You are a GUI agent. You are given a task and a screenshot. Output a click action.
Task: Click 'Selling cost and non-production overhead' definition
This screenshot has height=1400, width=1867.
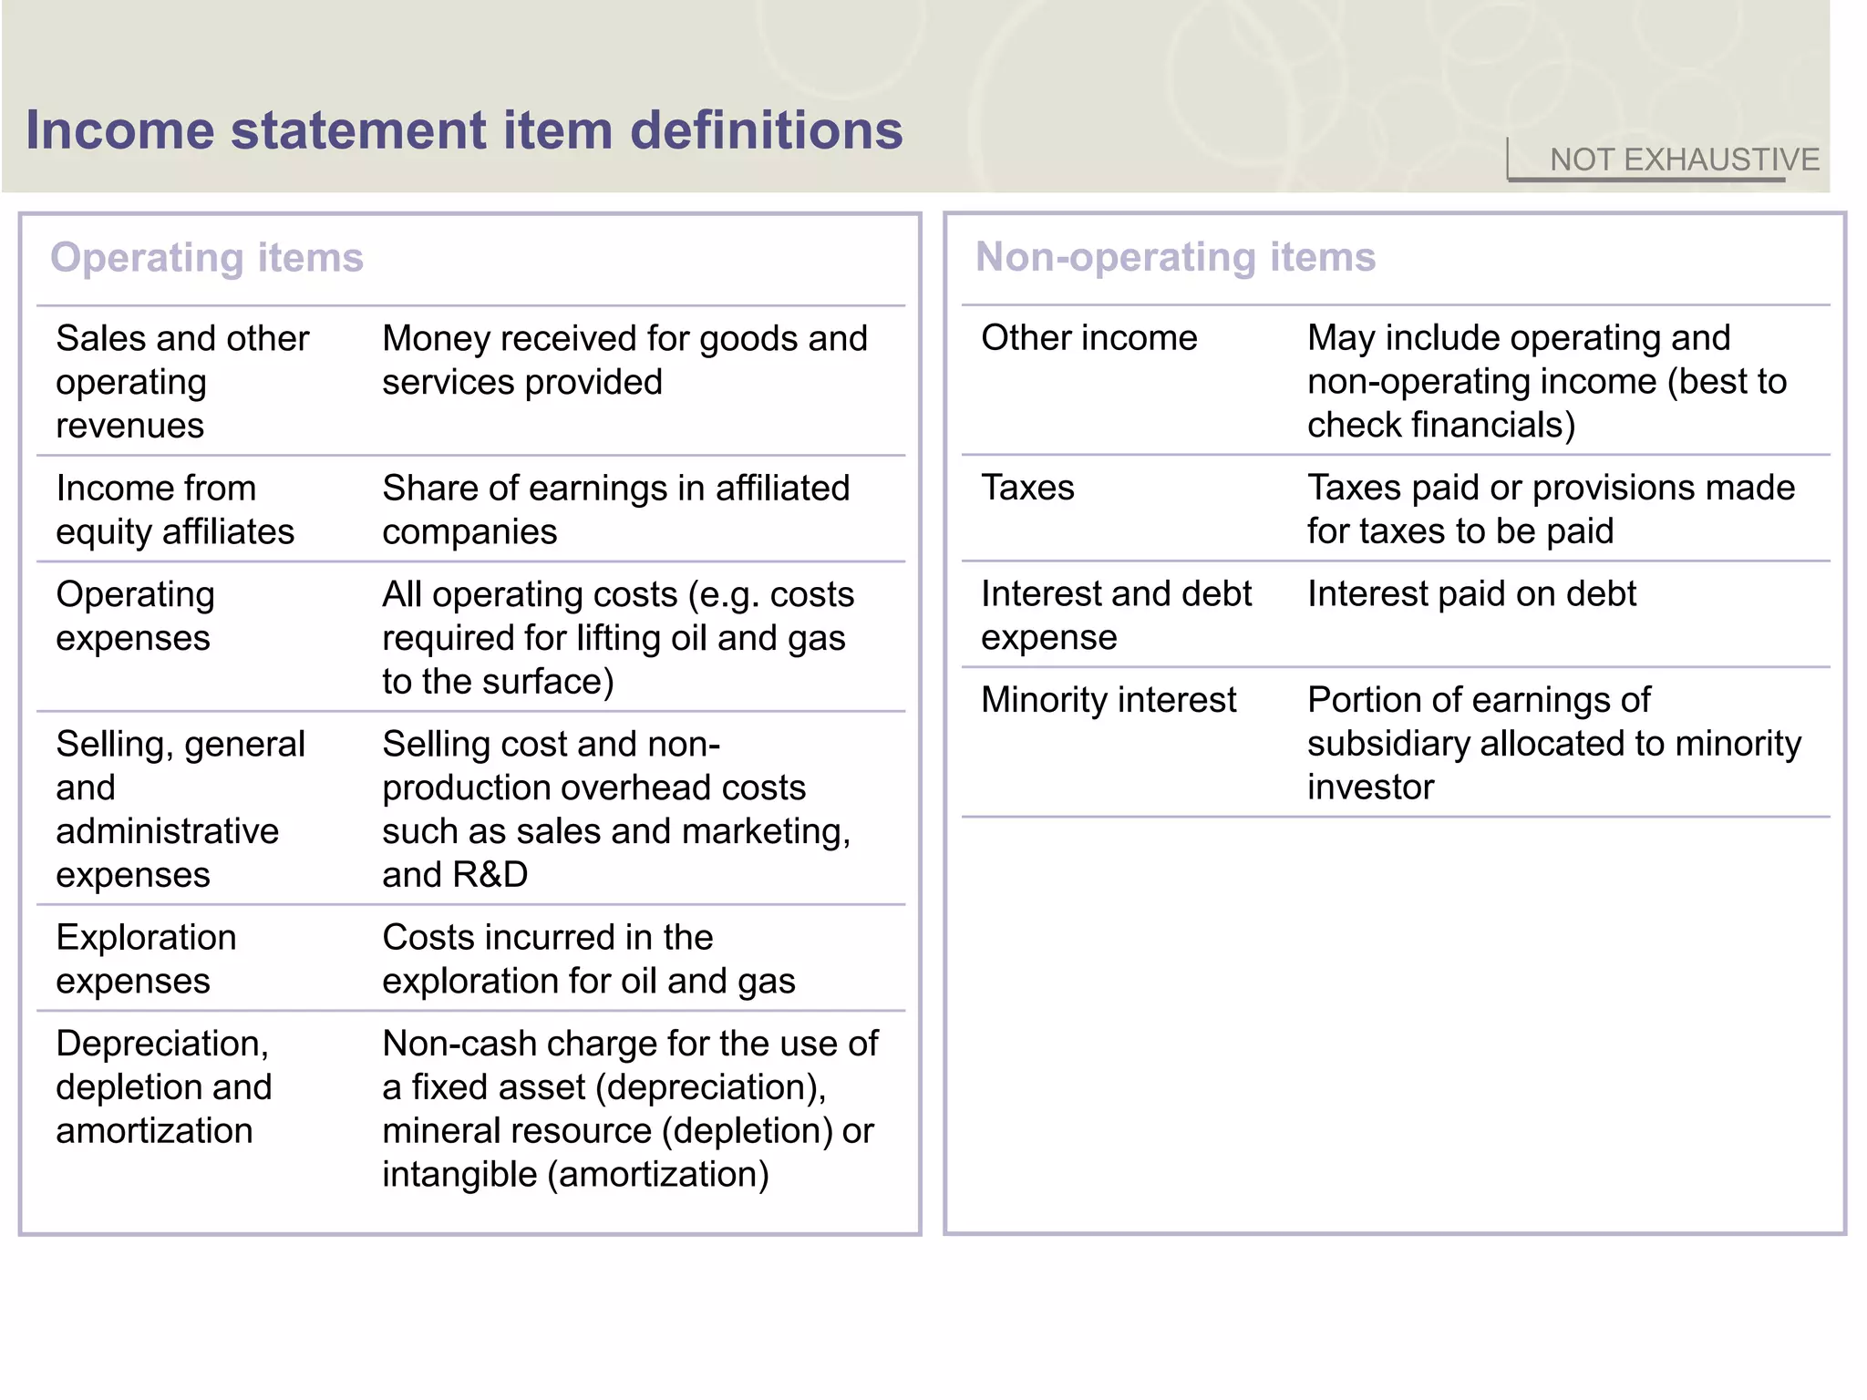[x=616, y=809]
